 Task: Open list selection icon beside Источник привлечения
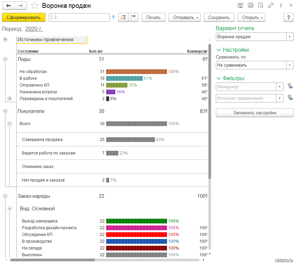pyautogui.click(x=290, y=98)
